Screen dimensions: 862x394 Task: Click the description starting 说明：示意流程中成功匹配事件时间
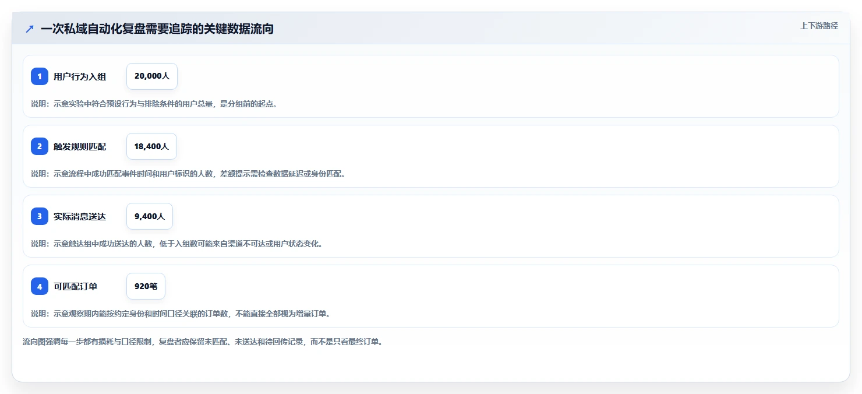click(x=188, y=174)
